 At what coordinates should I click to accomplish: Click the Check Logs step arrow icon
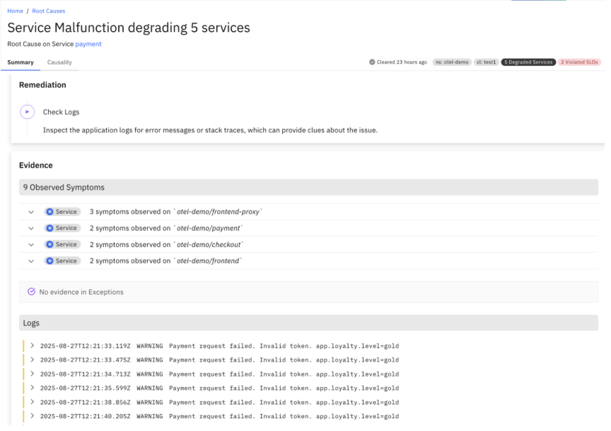(28, 112)
